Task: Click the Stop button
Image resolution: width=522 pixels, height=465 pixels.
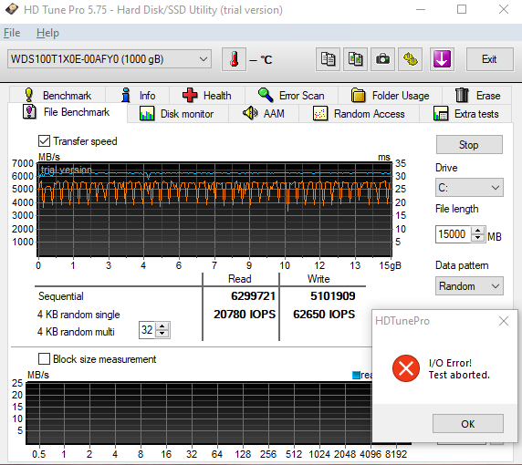Action: [x=469, y=145]
